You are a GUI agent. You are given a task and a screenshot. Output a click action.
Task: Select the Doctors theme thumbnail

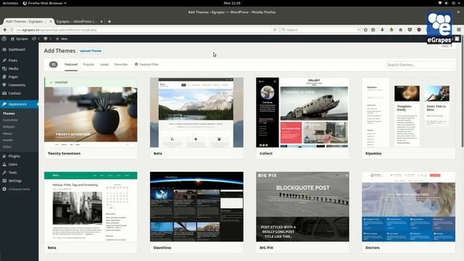point(409,207)
